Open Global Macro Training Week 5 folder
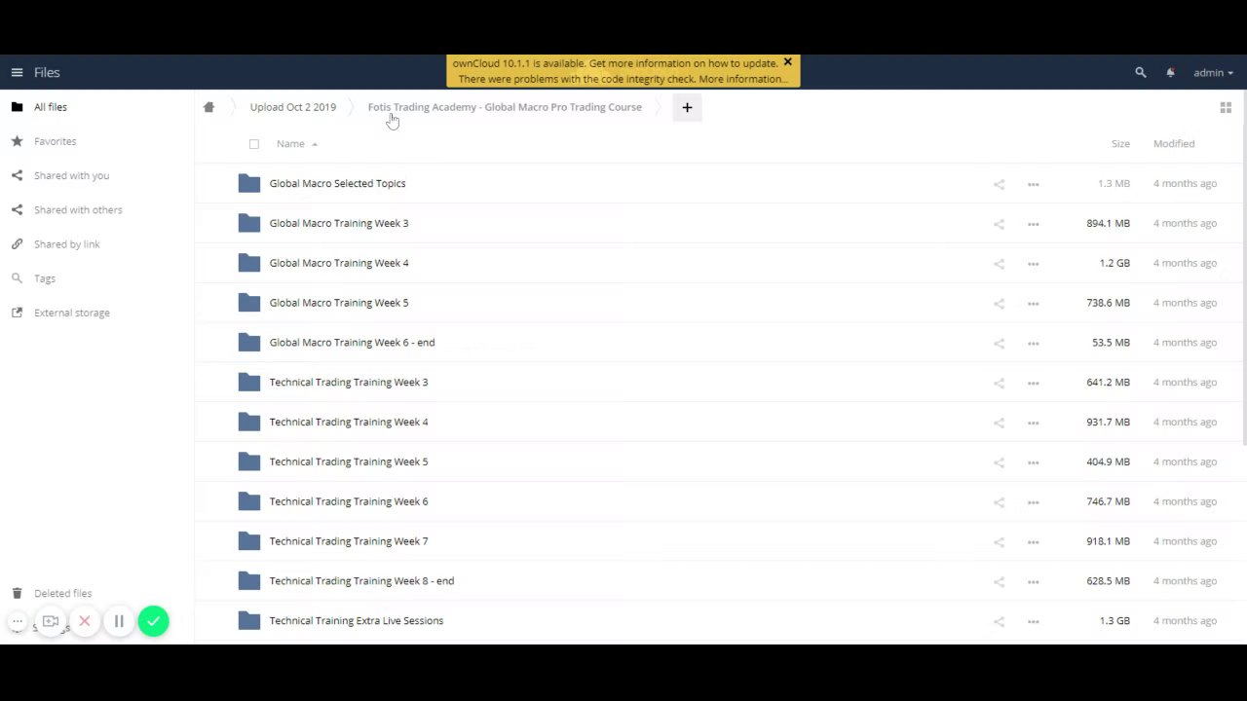Image resolution: width=1247 pixels, height=701 pixels. click(x=339, y=303)
